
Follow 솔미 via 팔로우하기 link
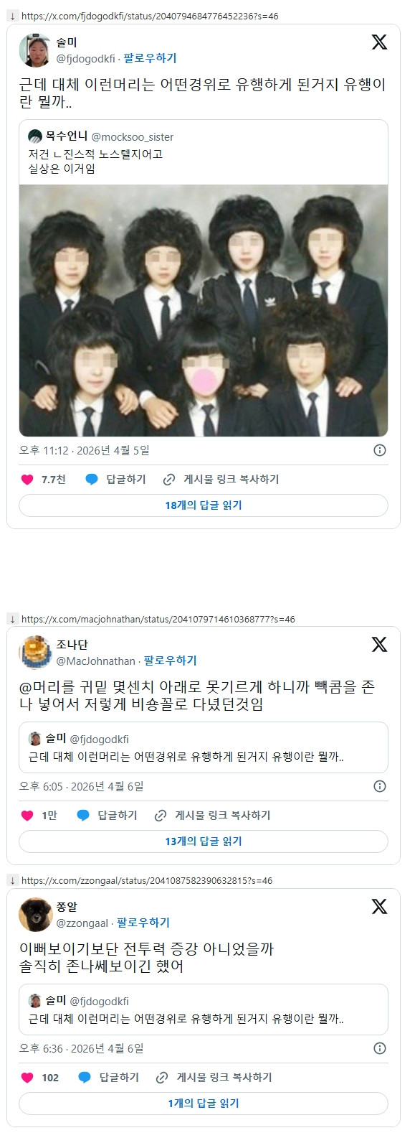(x=150, y=58)
